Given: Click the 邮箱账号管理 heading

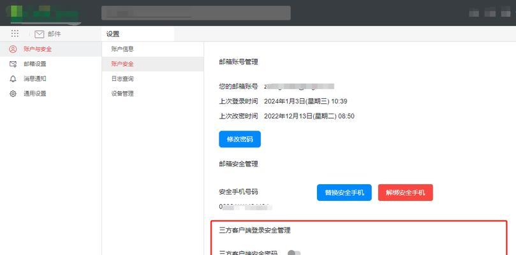Looking at the screenshot, I should pos(239,62).
